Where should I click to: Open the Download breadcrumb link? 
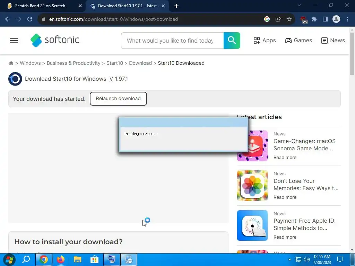[140, 63]
